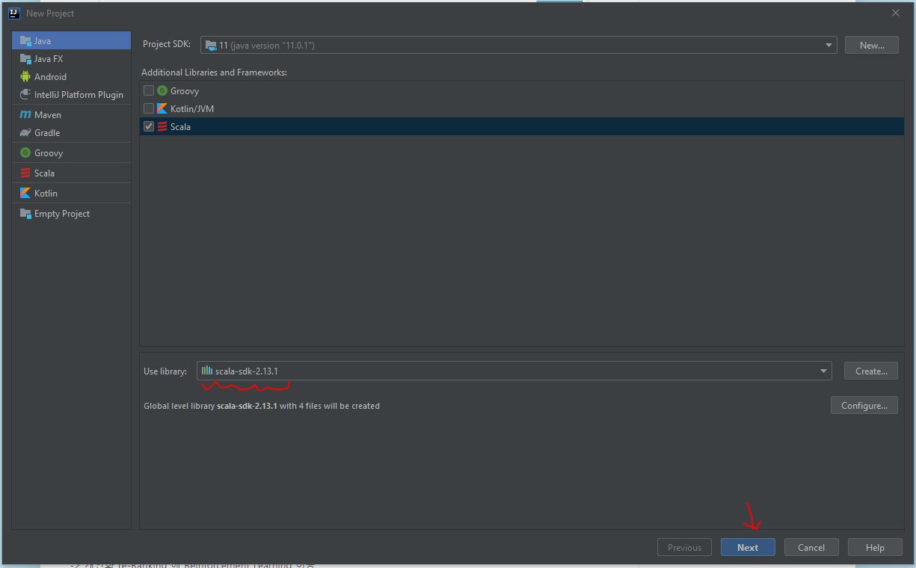Cancel the New Project dialog
916x568 pixels.
(x=811, y=547)
